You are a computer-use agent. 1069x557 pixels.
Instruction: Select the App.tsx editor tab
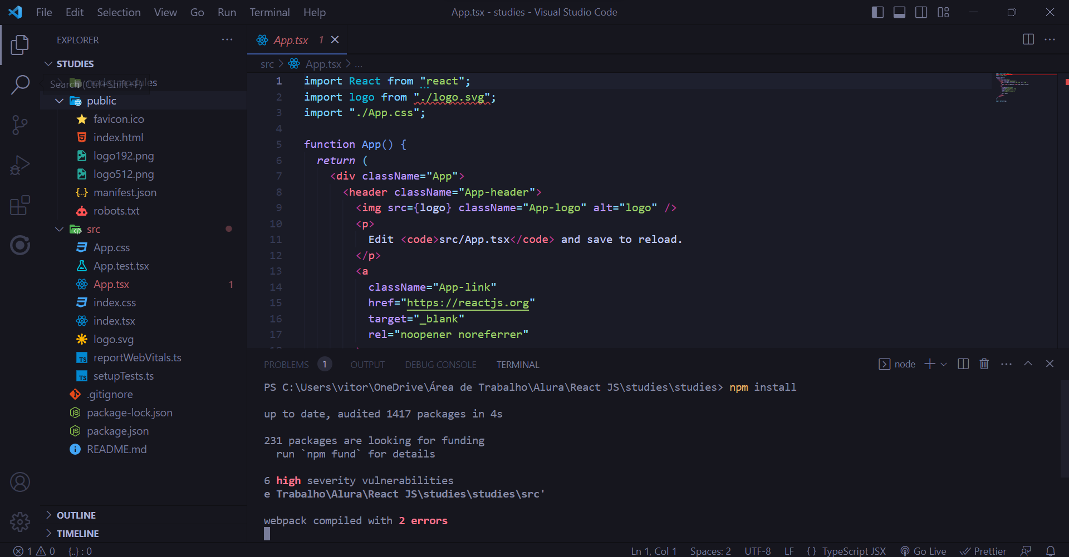click(x=297, y=40)
